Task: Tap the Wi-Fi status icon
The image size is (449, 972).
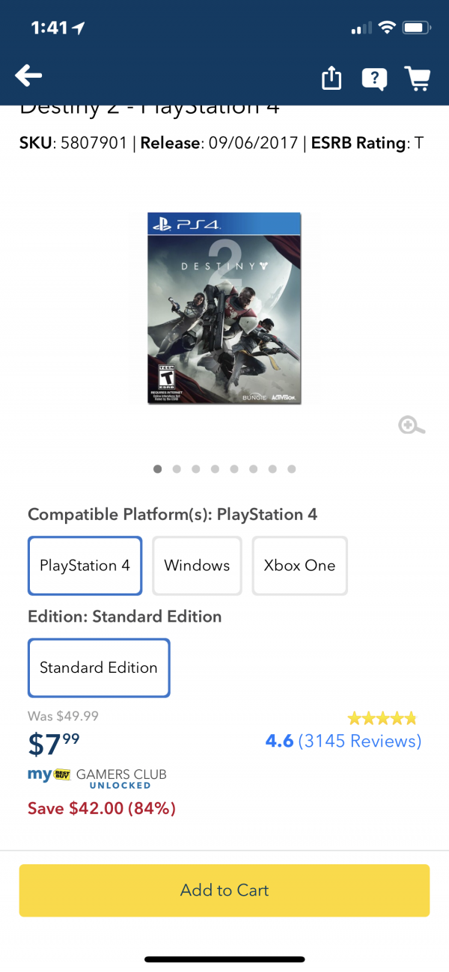Action: (387, 28)
